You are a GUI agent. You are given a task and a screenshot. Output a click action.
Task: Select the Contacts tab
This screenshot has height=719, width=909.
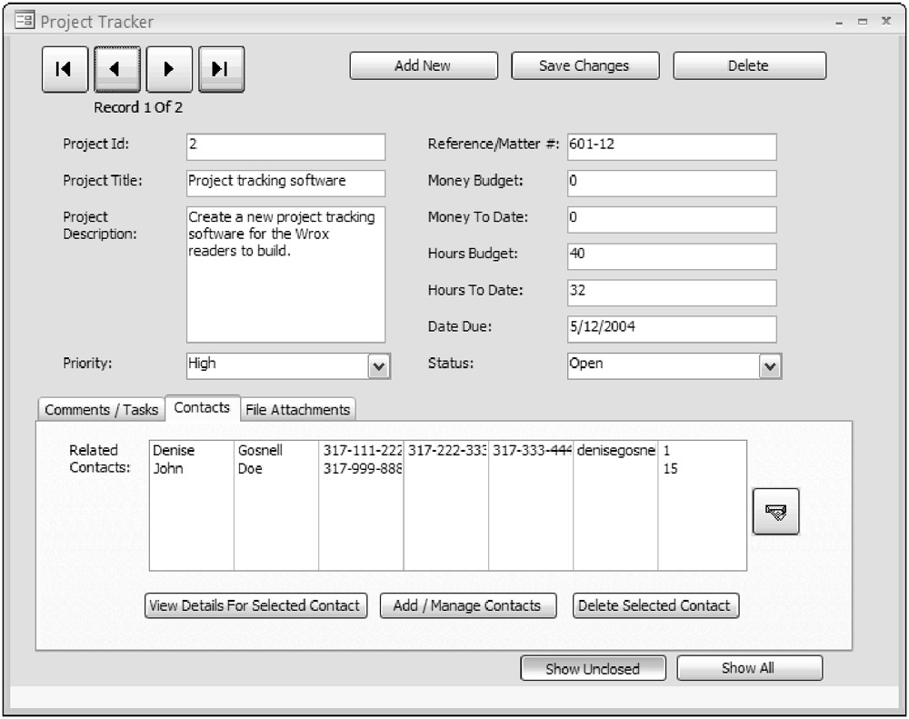(x=202, y=407)
